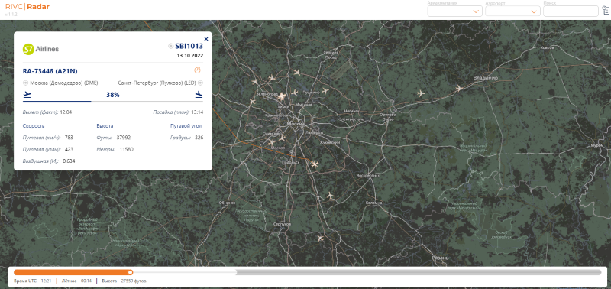Image resolution: width=611 pixels, height=289 pixels.
Task: Click the takeoff plane icon on progress bar
Action: click(27, 94)
